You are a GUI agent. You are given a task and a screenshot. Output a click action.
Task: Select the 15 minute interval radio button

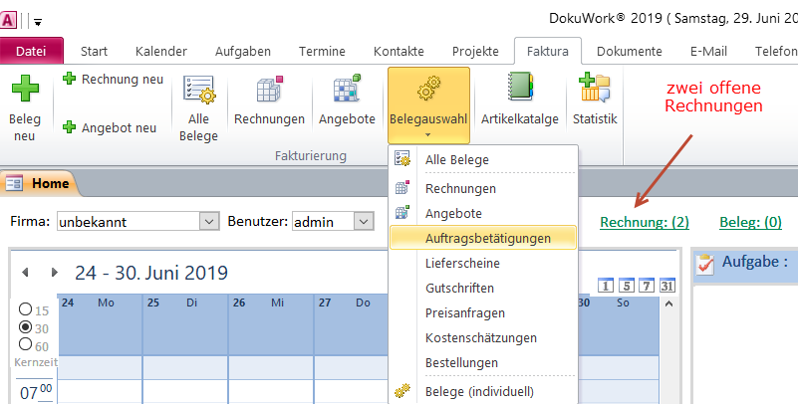(26, 309)
